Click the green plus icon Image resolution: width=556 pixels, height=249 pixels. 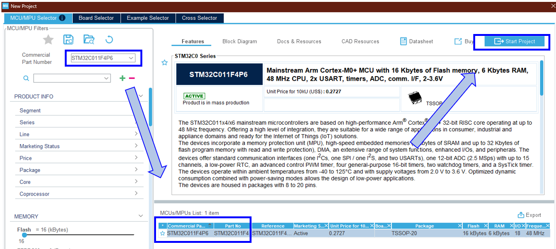[x=122, y=78]
